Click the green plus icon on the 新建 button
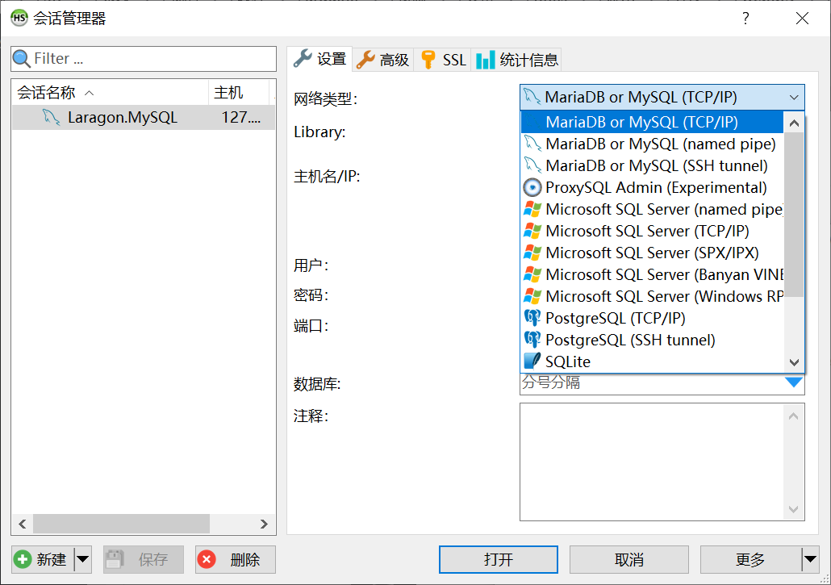This screenshot has height=585, width=831. click(x=23, y=559)
